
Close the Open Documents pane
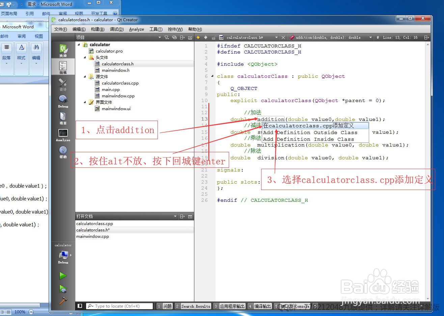(x=190, y=216)
